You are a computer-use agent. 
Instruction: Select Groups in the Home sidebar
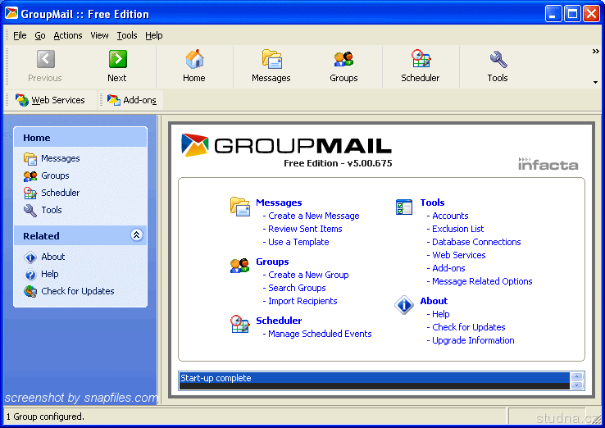(46, 175)
